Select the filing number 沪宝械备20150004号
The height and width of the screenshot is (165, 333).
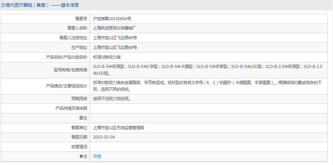tap(112, 18)
